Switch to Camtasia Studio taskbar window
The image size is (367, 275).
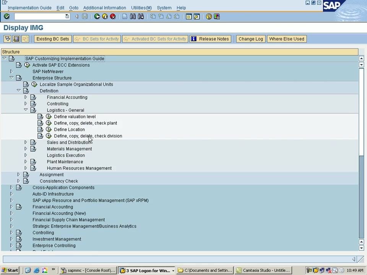pos(263,270)
